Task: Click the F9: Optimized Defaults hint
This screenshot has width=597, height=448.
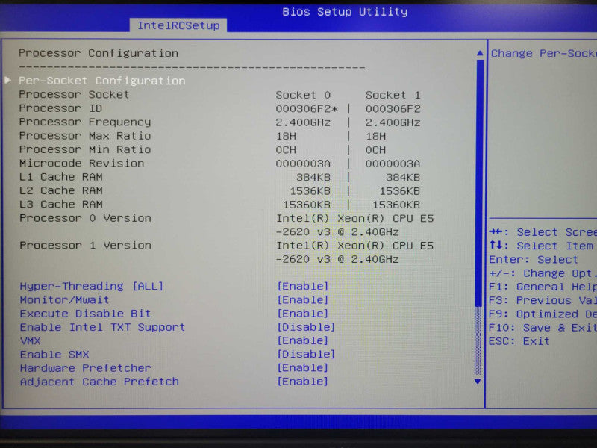Action: (543, 314)
